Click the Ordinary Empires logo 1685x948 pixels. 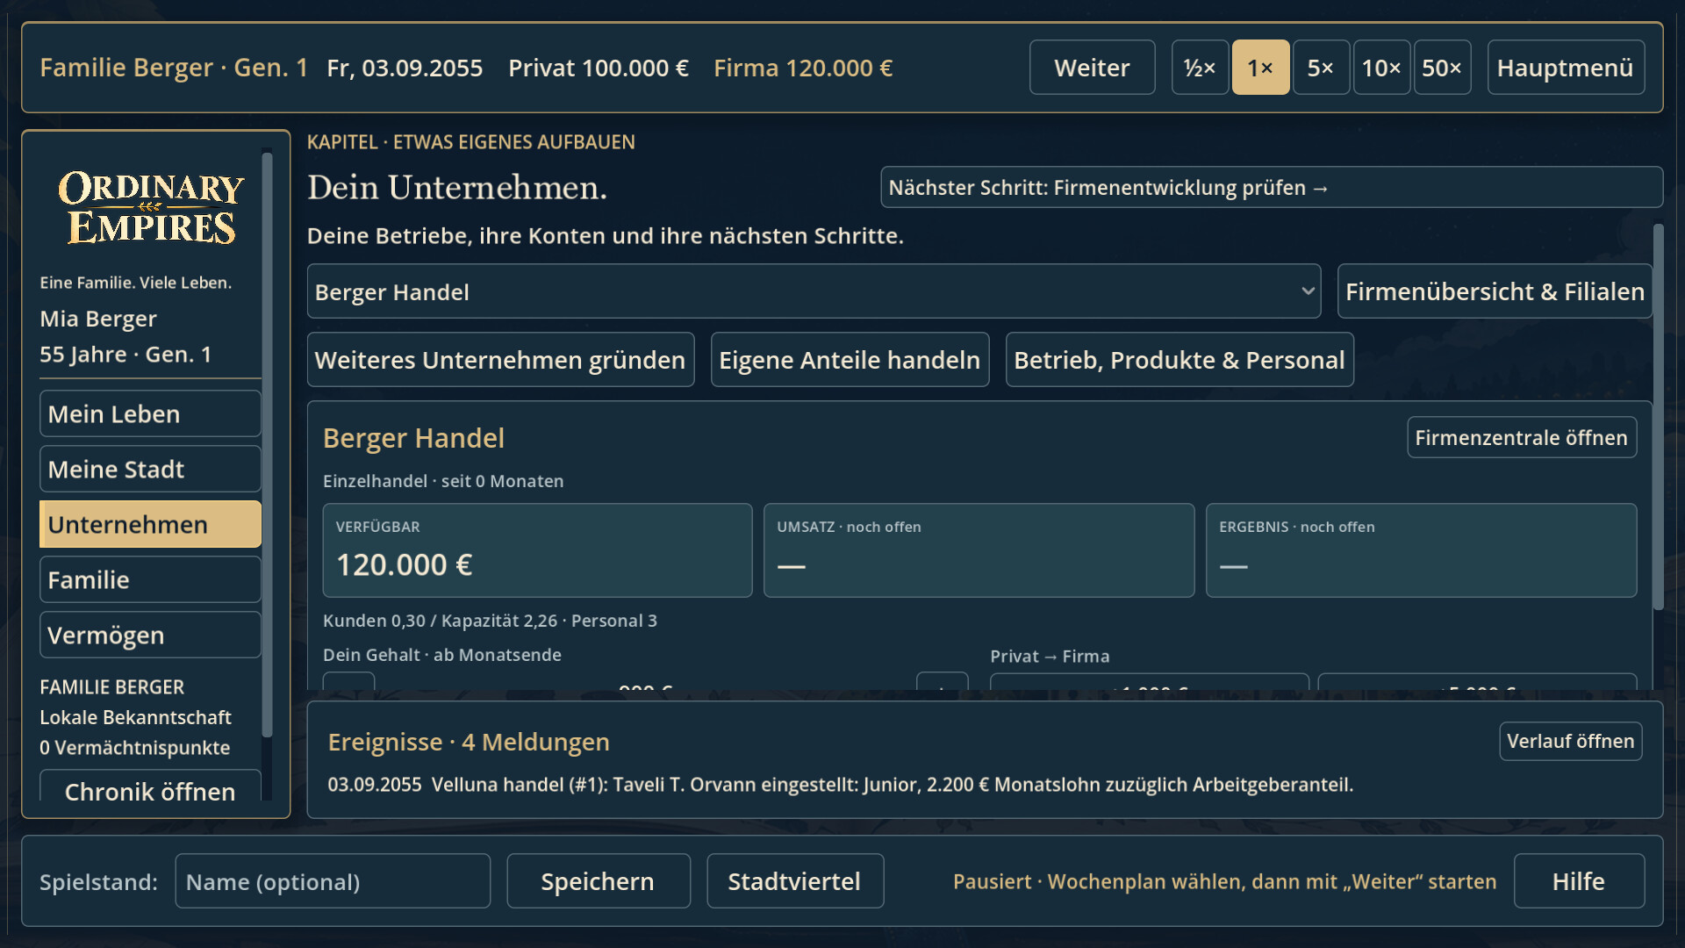[x=151, y=208]
